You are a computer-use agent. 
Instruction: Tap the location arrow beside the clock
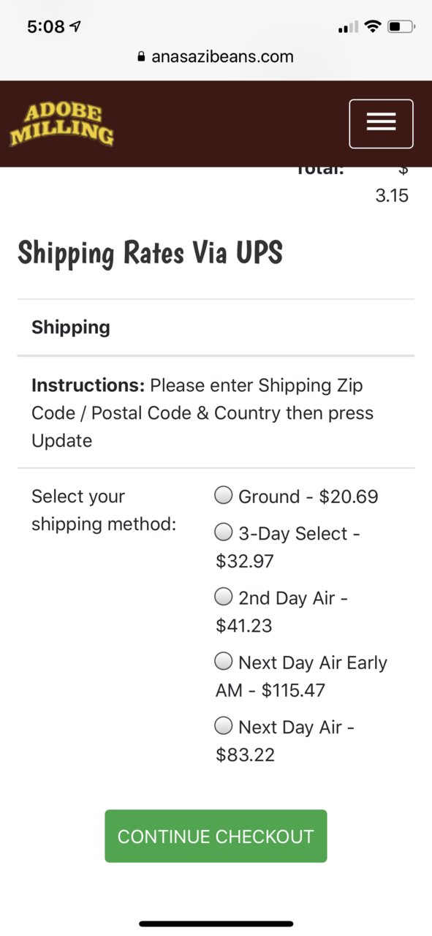coord(75,26)
